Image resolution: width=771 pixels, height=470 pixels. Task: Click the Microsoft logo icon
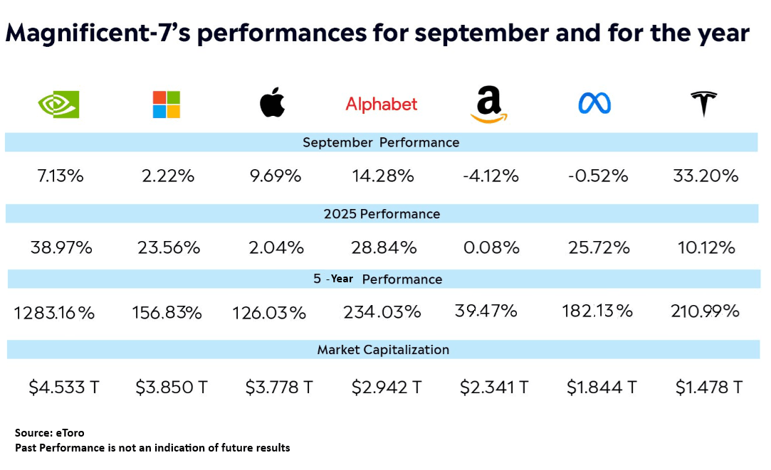click(x=167, y=105)
